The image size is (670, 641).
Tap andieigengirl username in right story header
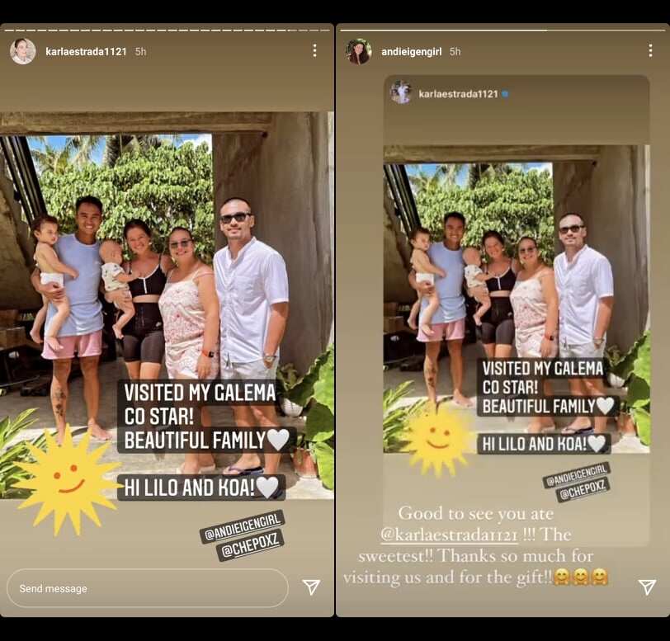click(411, 51)
